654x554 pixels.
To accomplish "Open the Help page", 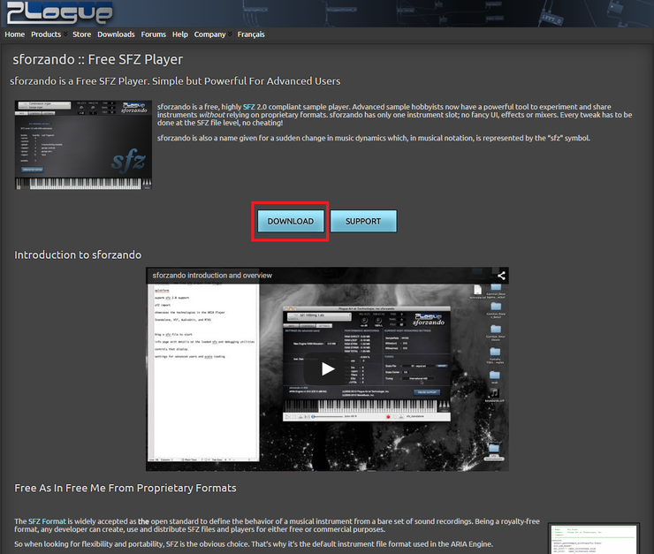I will pyautogui.click(x=179, y=34).
